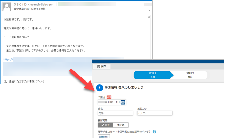Select the STEP 2 提出 step
The image size is (225, 139).
point(190,75)
